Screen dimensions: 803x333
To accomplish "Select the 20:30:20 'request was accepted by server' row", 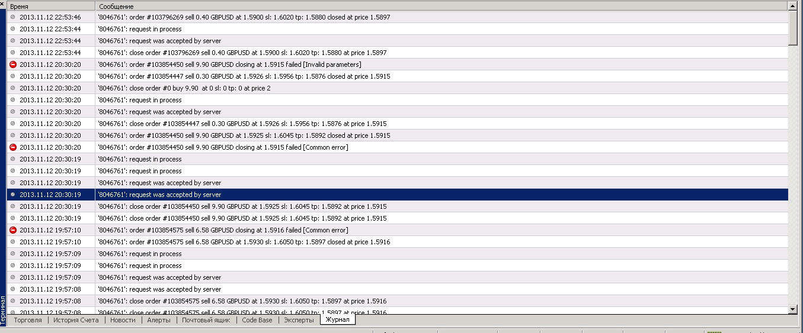I will (x=398, y=112).
